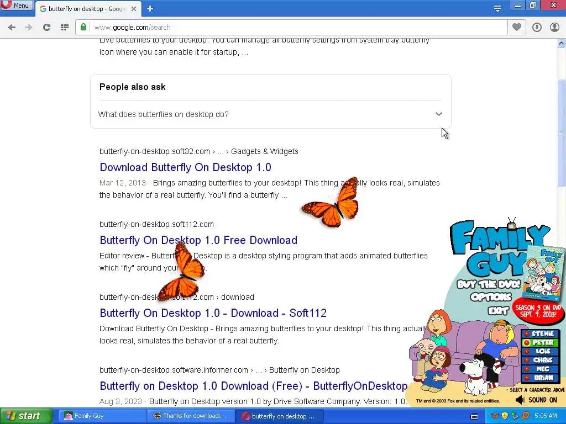Click the 'Season 3 on DVD' red badge
Viewport: 566px width, 424px height.
pos(538,311)
